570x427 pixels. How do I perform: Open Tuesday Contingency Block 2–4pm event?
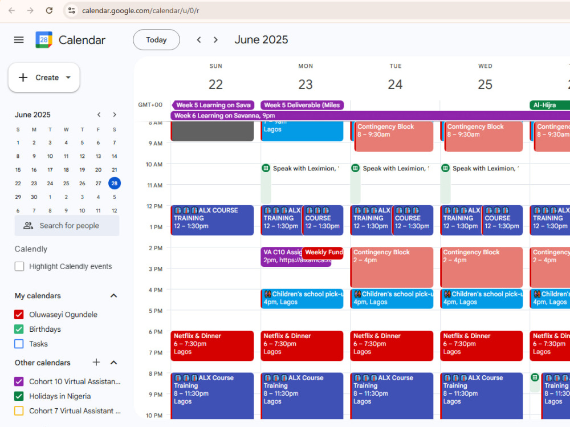click(x=392, y=267)
